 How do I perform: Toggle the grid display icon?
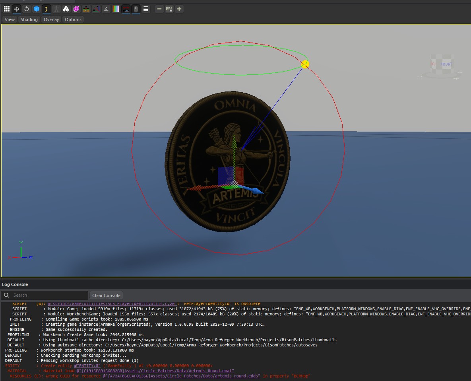[x=7, y=9]
